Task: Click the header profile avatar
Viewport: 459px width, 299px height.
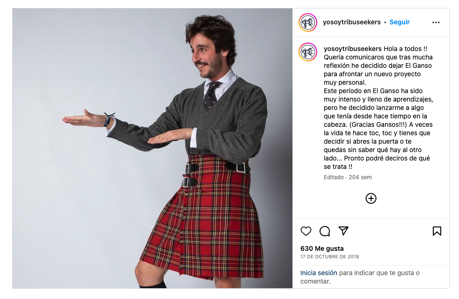Action: point(308,22)
